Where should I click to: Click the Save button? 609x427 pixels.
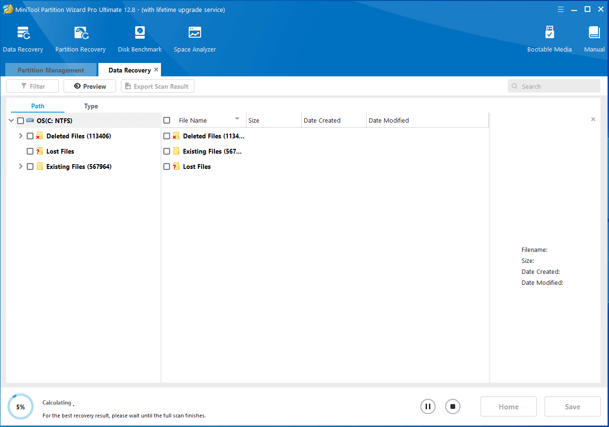click(572, 406)
